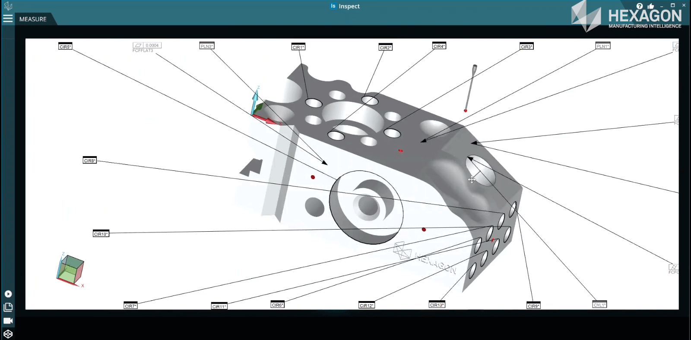The image size is (691, 340).
Task: Select the CIR8 feature label
Action: [x=90, y=160]
